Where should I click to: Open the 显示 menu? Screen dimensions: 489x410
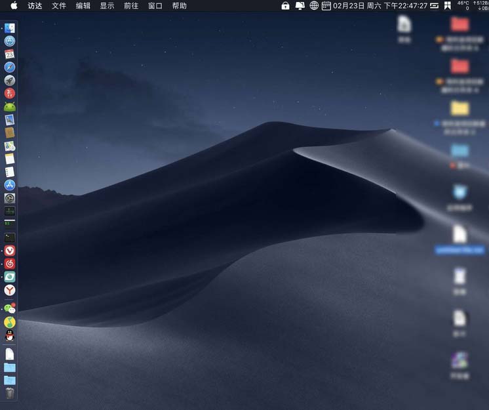click(x=107, y=6)
